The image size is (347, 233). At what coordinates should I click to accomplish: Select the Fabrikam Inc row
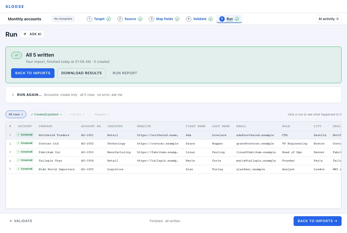173,152
